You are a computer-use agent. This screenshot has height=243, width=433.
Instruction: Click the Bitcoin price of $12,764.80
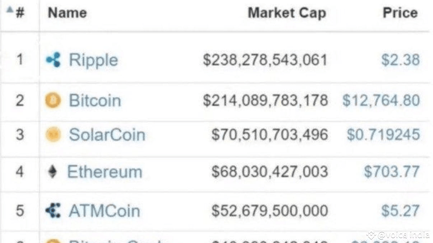pos(382,100)
